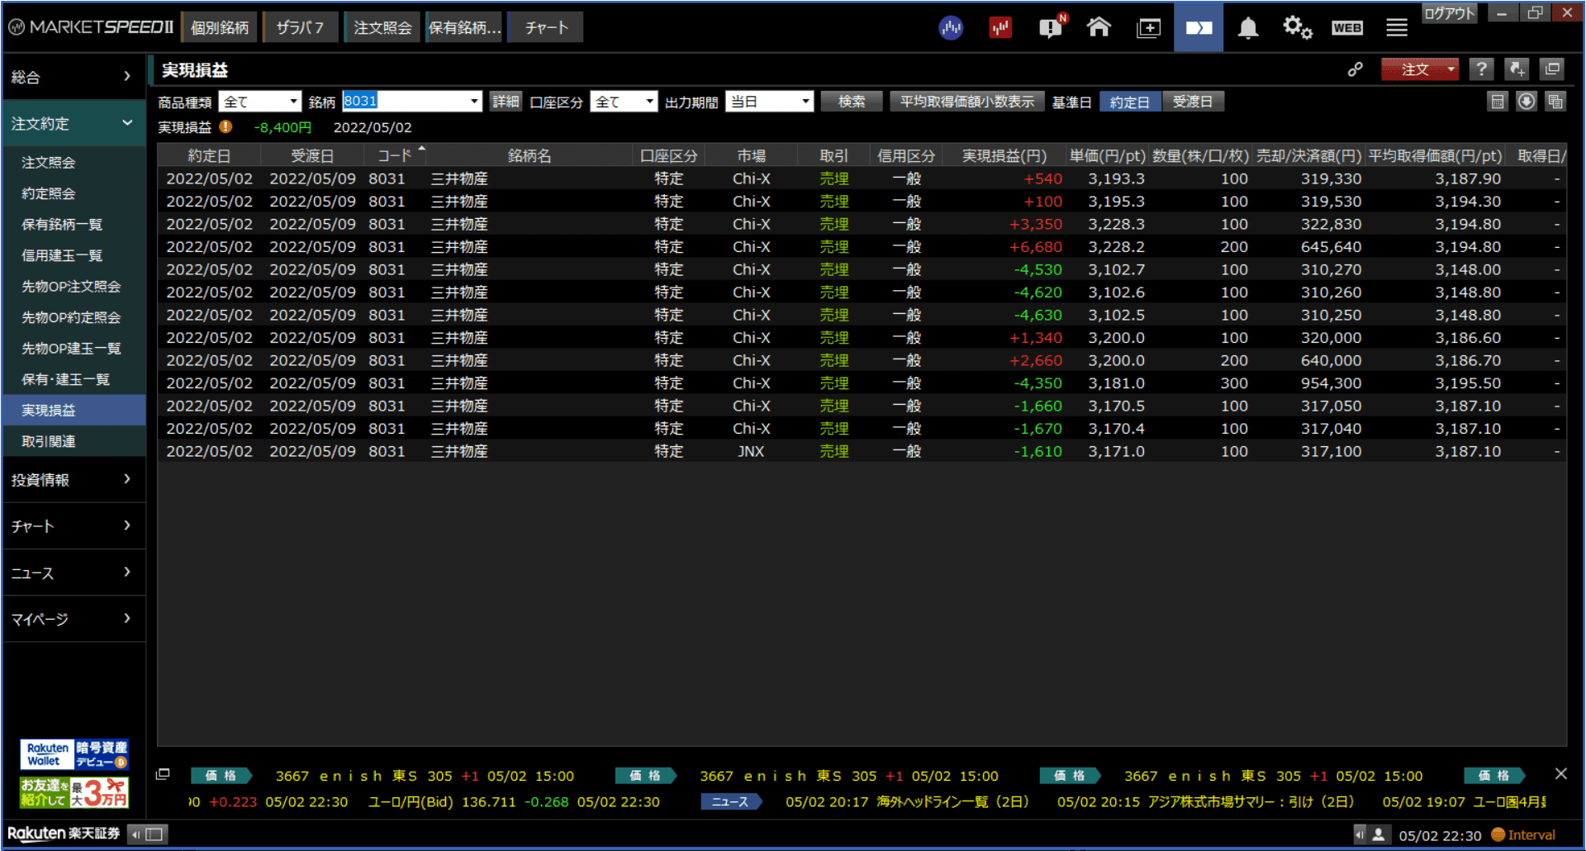Open the red 注文 dropdown button

(1420, 69)
